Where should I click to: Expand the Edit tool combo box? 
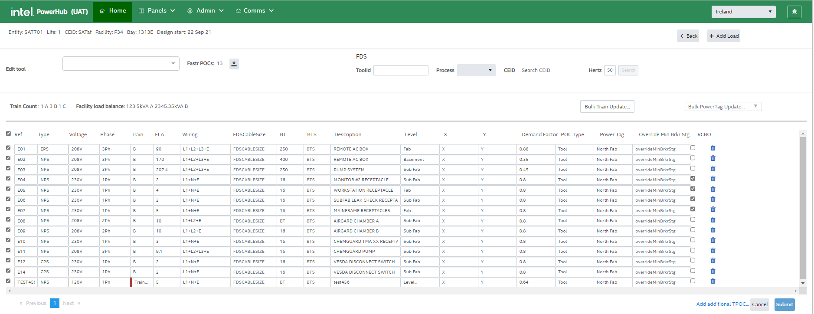(x=121, y=64)
